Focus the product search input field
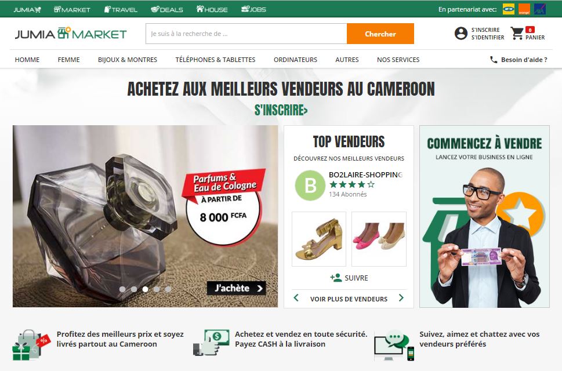 [x=246, y=34]
